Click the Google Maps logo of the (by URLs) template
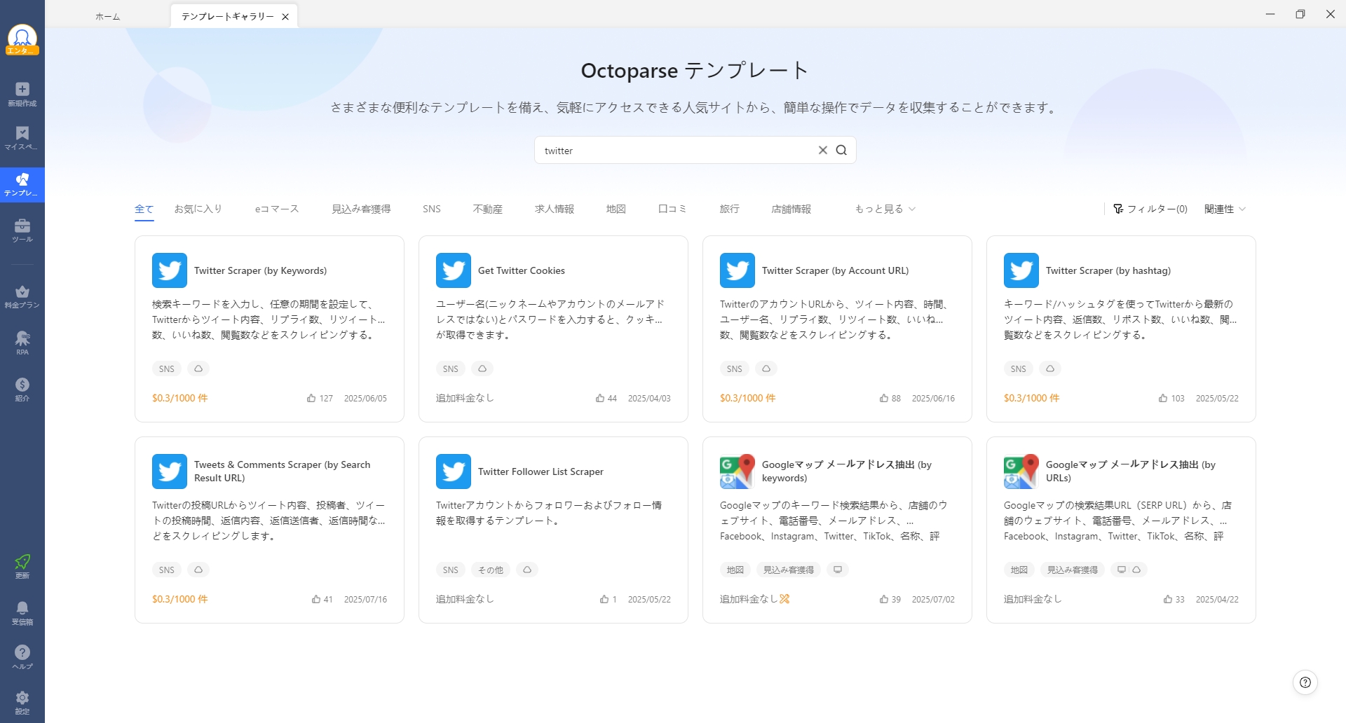1346x723 pixels. point(1021,471)
